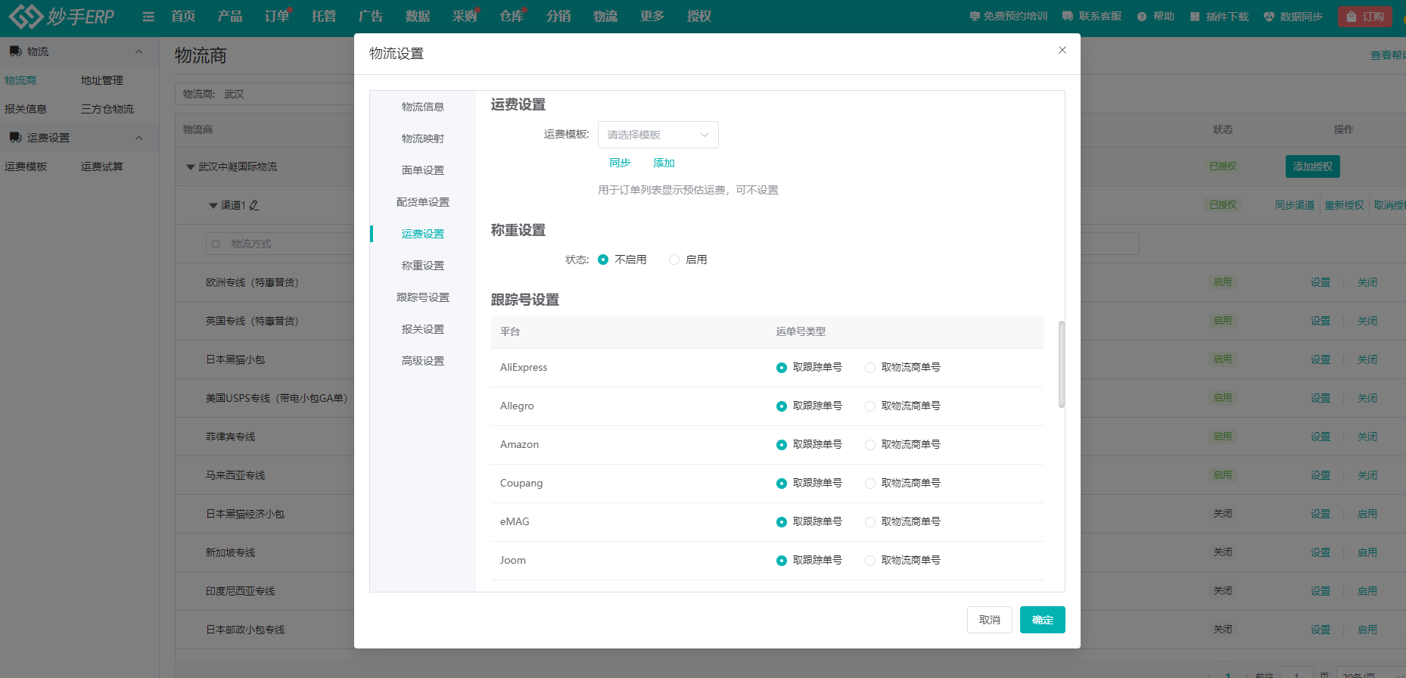Open 称重设置 tab in dialog
Screen dimensions: 1406x678
click(x=423, y=266)
